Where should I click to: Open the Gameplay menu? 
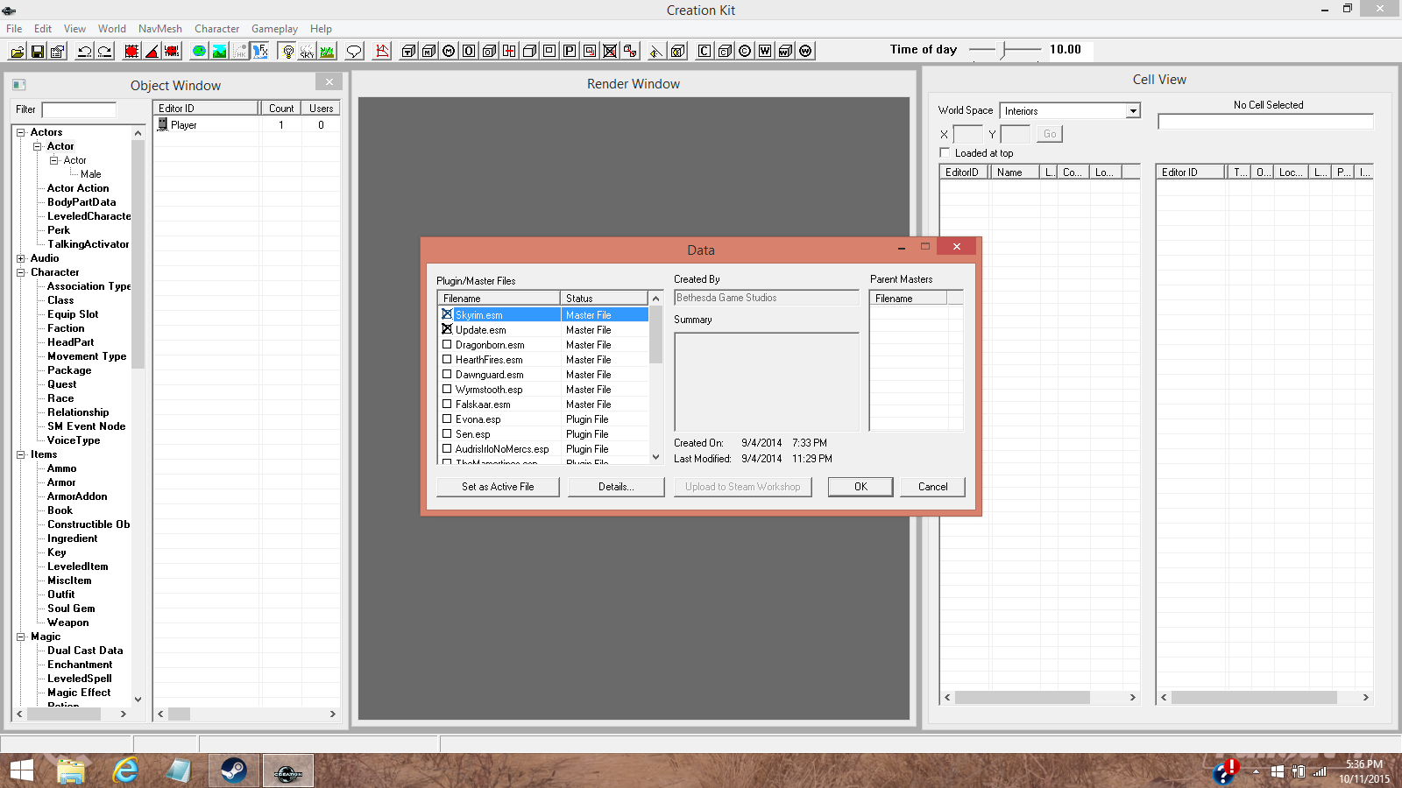[274, 29]
